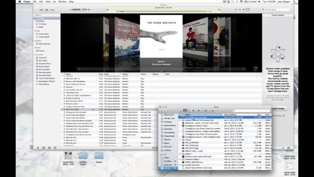Viewport: 314px width, 177px height.
Task: Click the Spotlight search icon in menu bar
Action: [x=294, y=1]
